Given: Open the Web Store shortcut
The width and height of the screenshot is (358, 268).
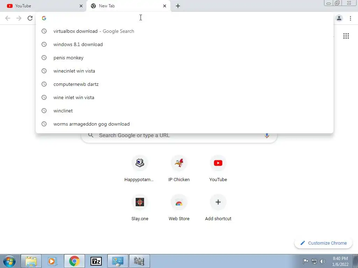Looking at the screenshot, I should tap(179, 208).
